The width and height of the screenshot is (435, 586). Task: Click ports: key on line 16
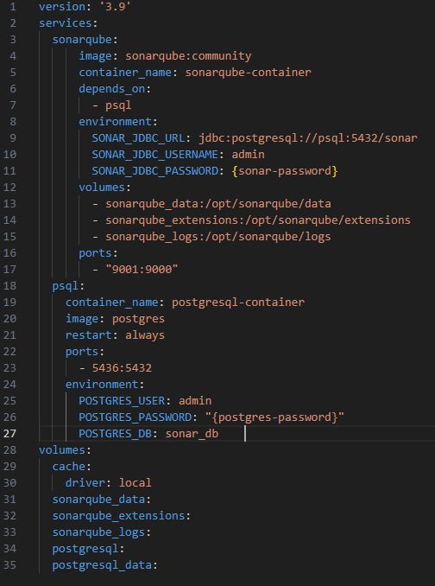pos(98,253)
